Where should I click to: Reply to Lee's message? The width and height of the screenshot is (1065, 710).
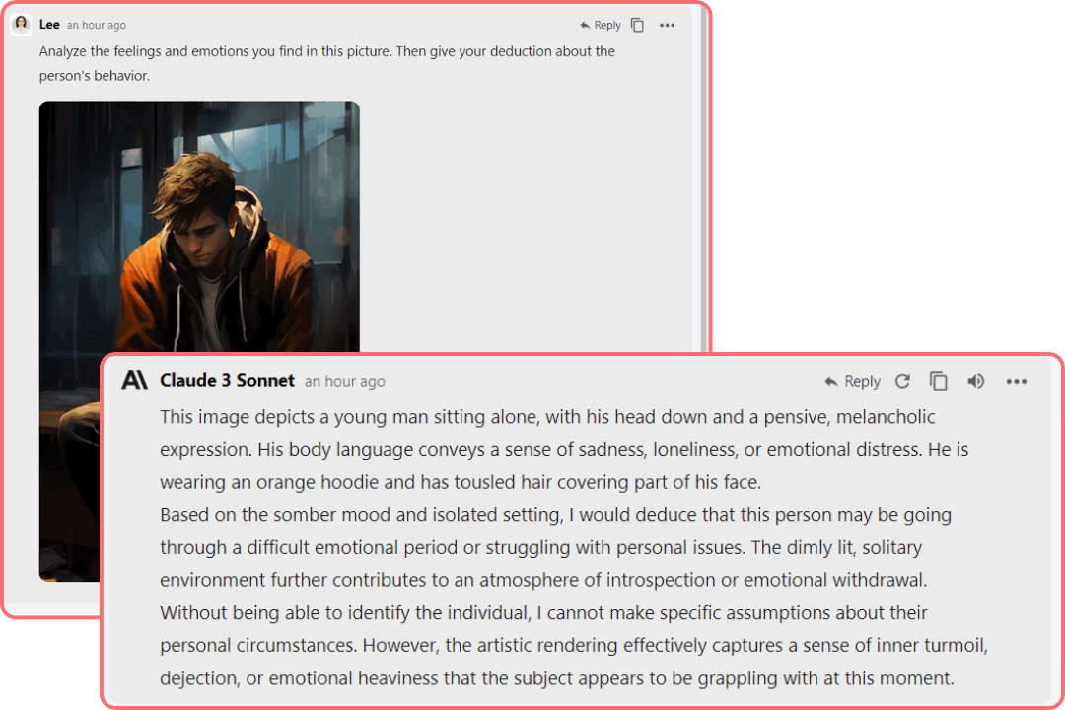pyautogui.click(x=601, y=25)
